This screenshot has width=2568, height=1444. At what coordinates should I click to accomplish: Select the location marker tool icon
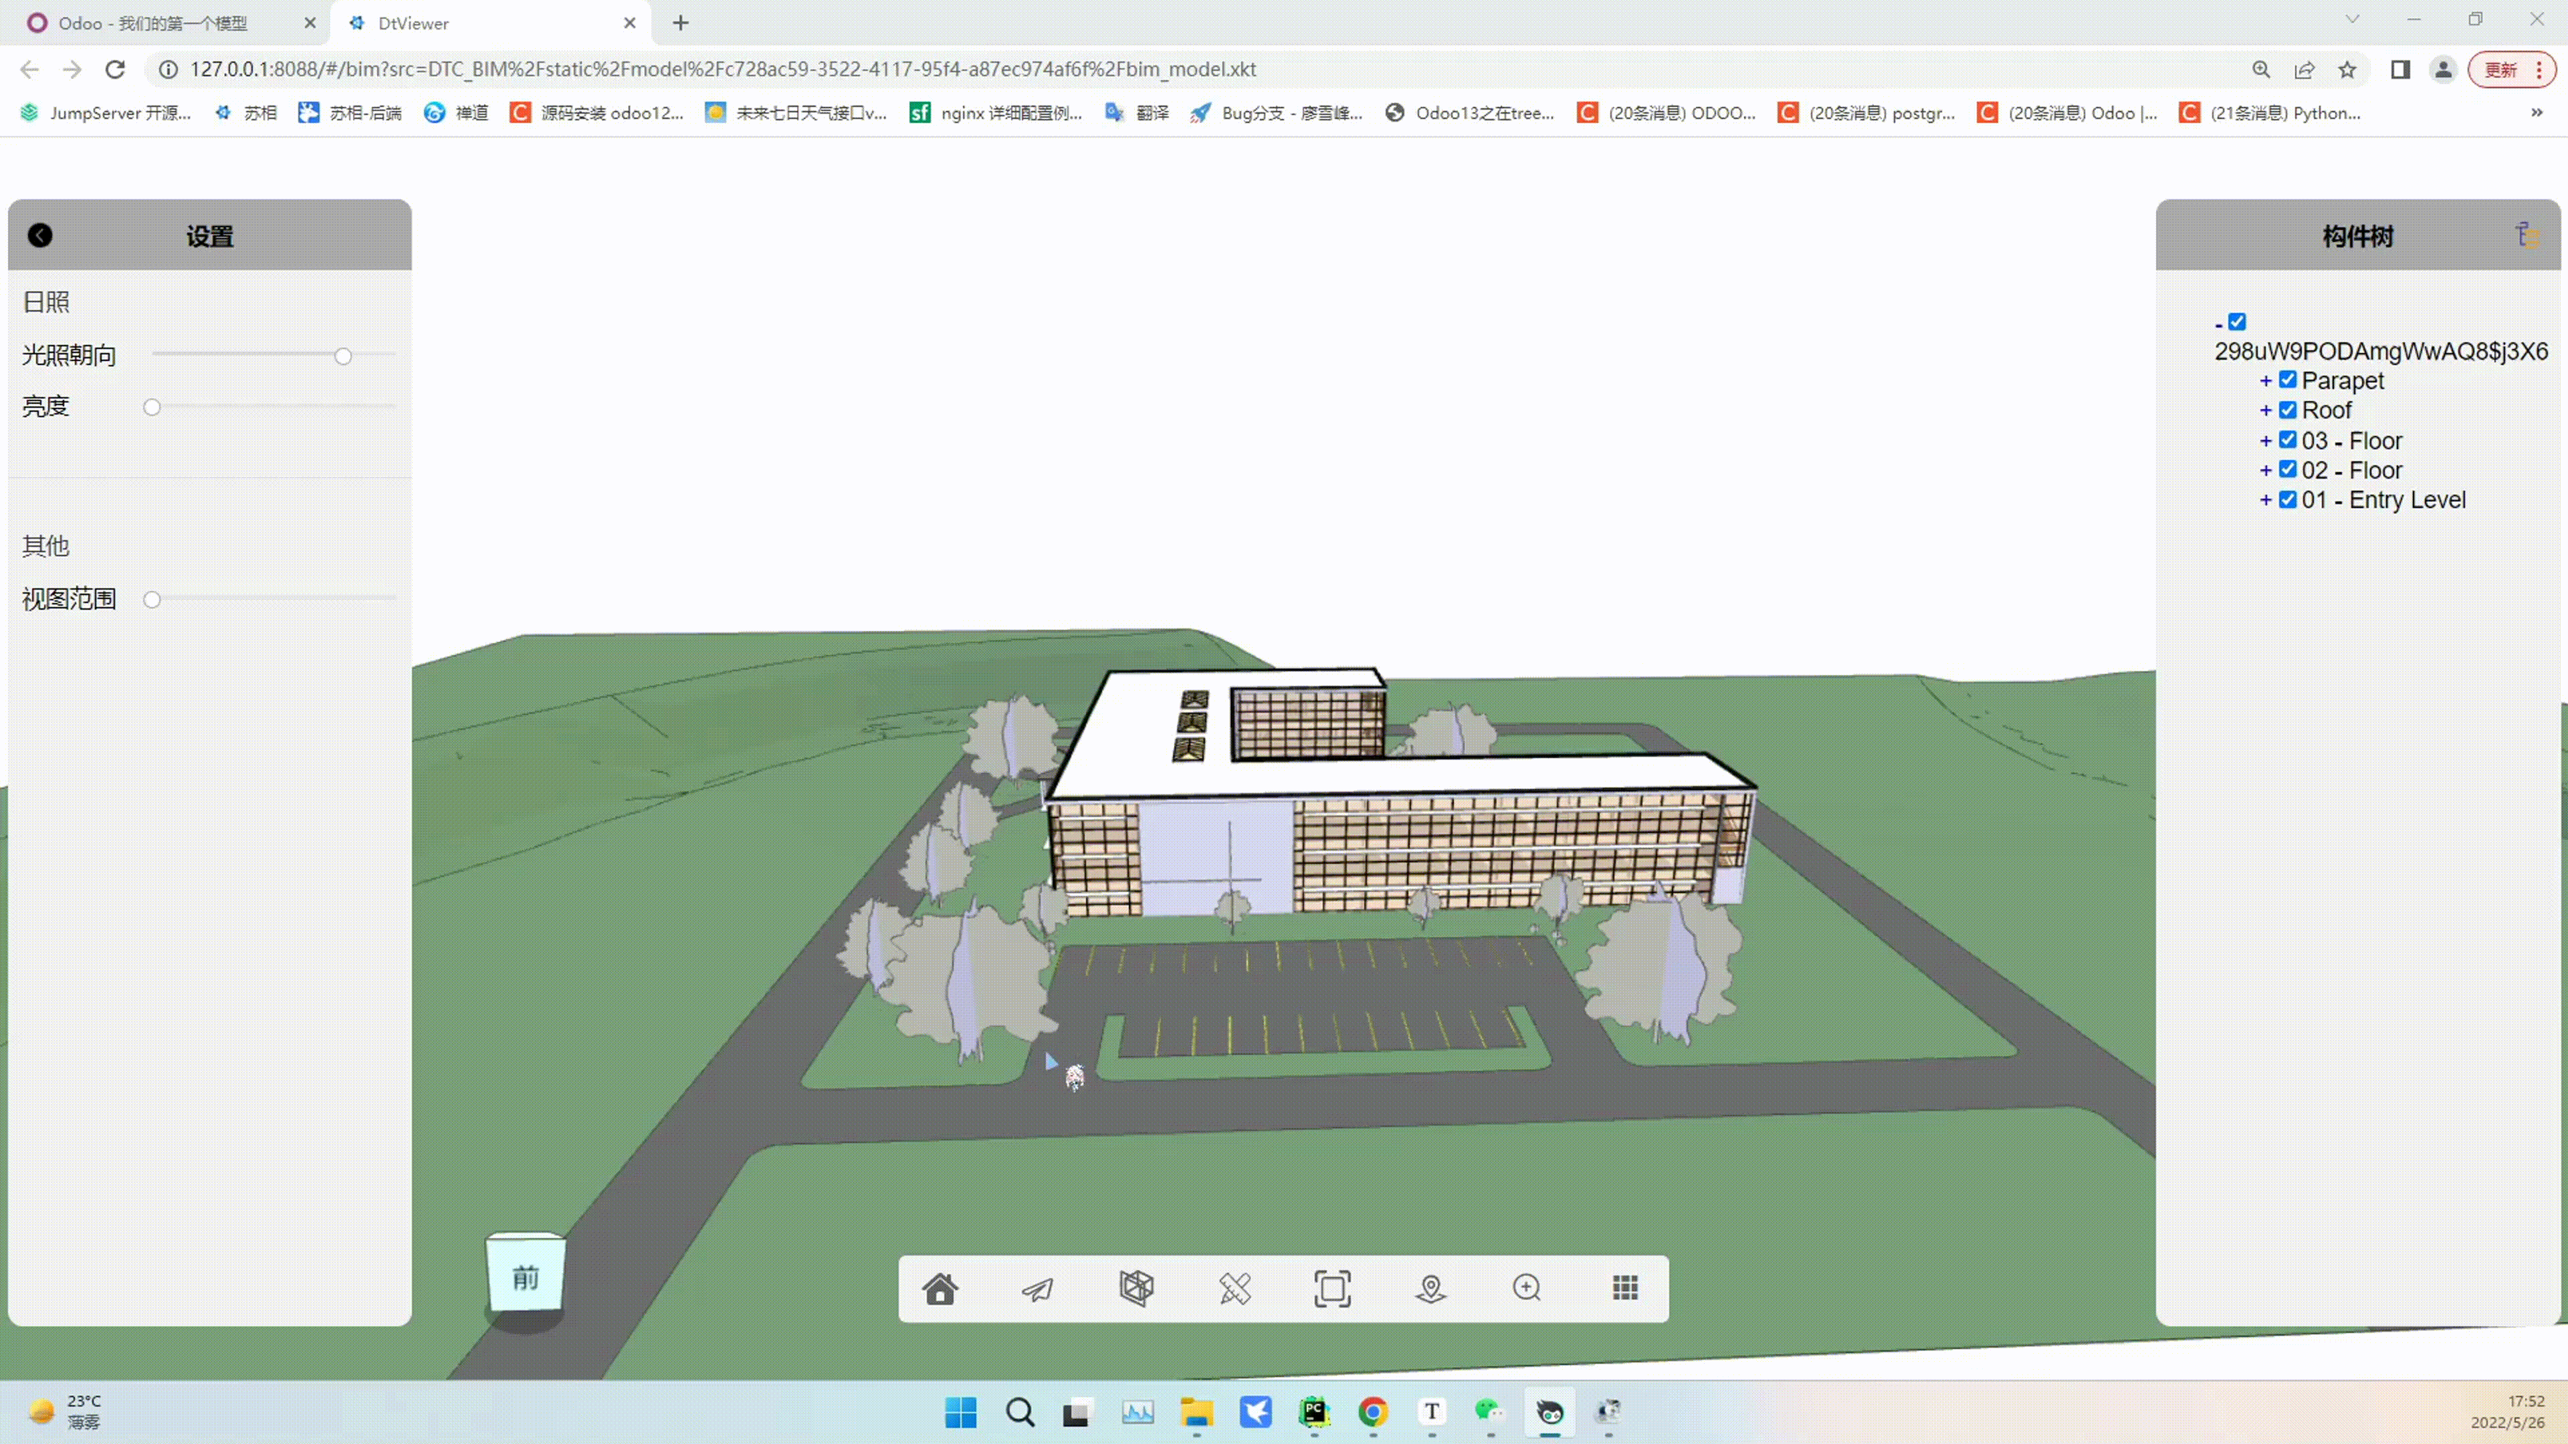pos(1430,1288)
